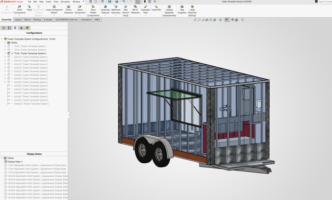Open the Tools menu

coord(56,2)
